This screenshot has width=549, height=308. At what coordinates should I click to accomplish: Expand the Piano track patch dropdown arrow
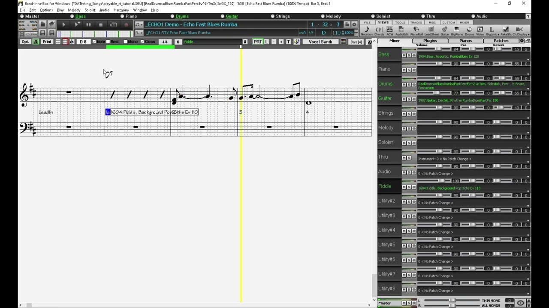528,74
